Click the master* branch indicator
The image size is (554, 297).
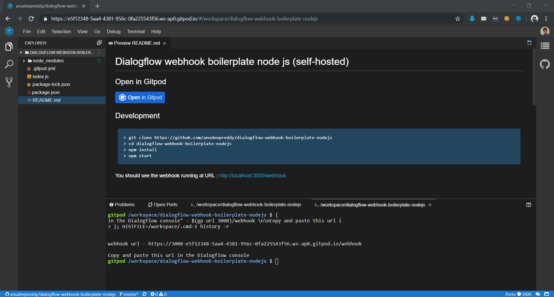(x=129, y=294)
